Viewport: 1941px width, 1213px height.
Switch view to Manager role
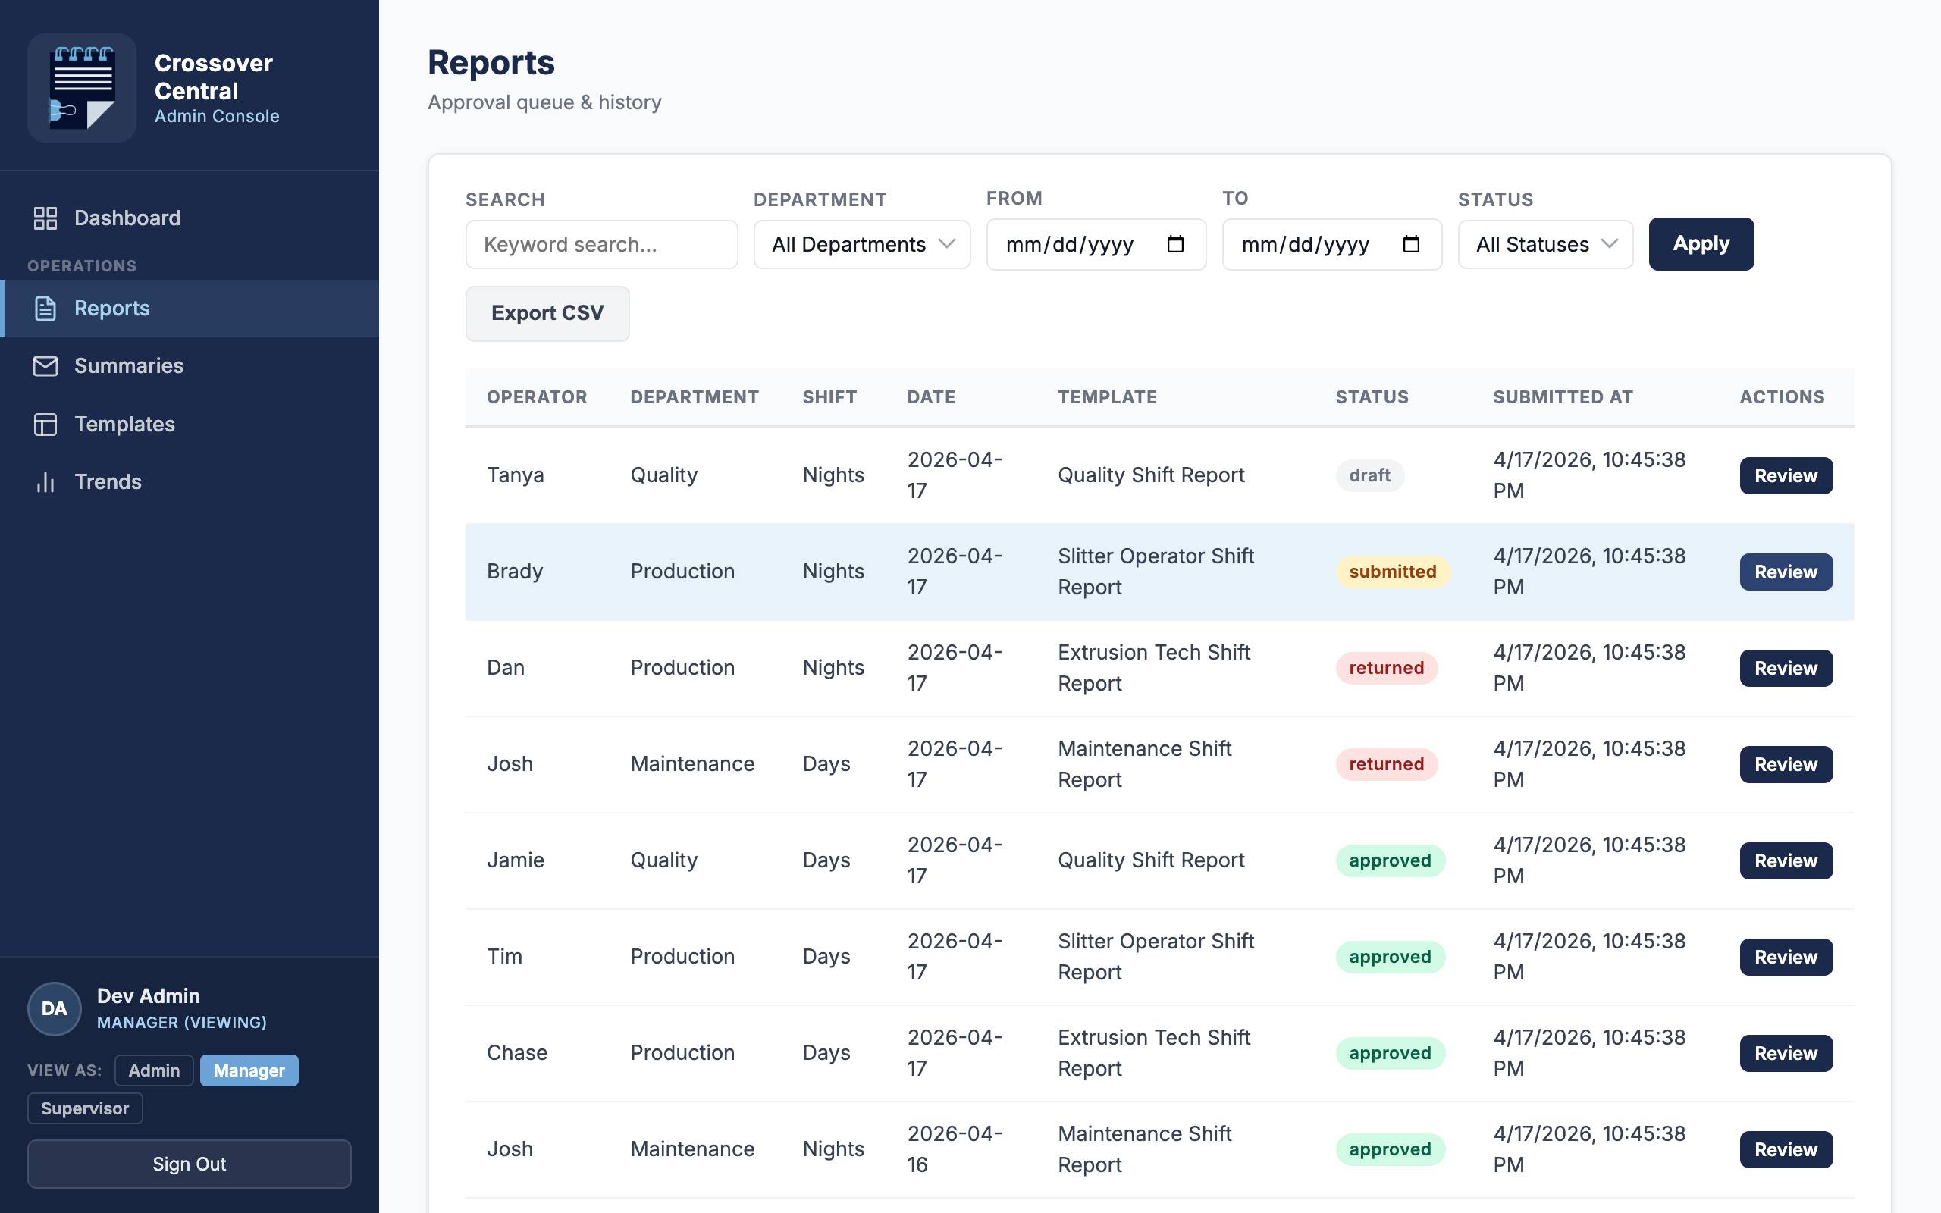click(249, 1070)
